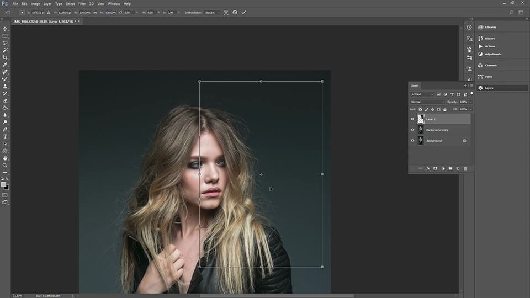The image size is (530, 298).
Task: Toggle lock all padlock in Lock row
Action: coord(445,109)
